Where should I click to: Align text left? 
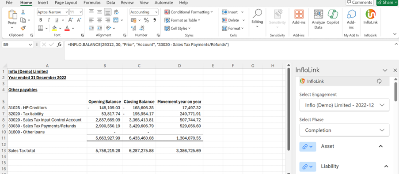[91, 20]
